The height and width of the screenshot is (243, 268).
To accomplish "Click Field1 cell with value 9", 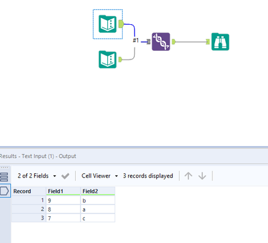I will pos(64,200).
